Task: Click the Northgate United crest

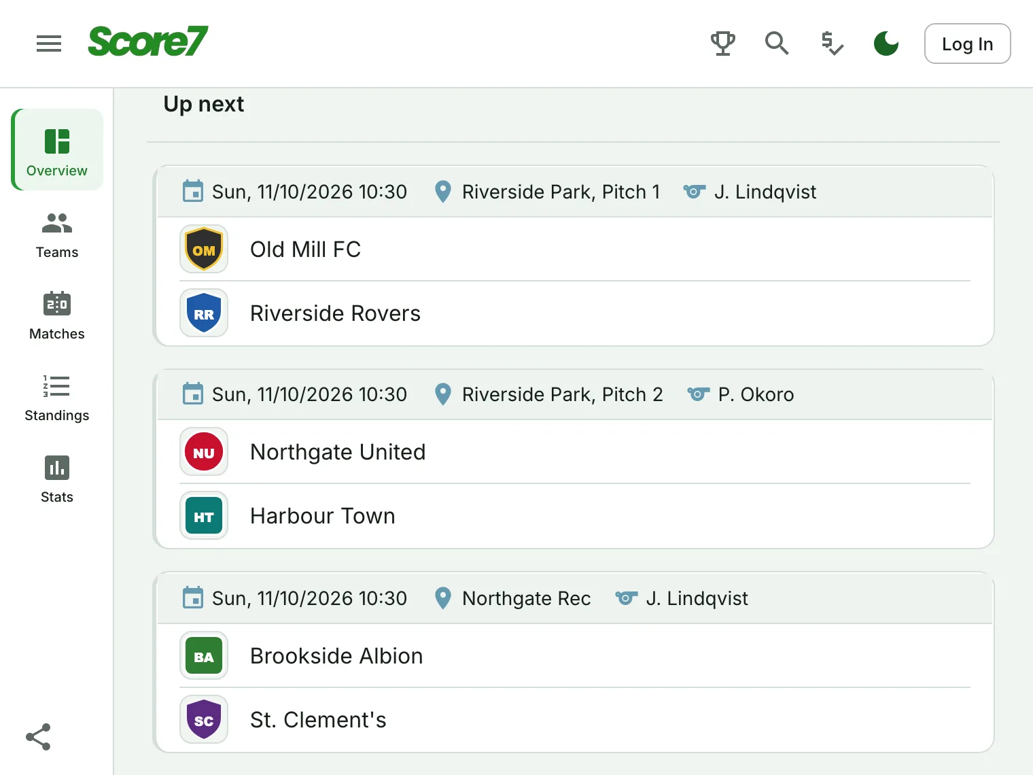Action: tap(204, 451)
